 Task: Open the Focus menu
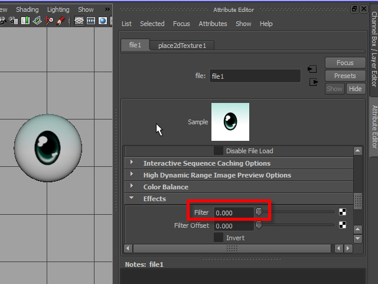pos(181,24)
